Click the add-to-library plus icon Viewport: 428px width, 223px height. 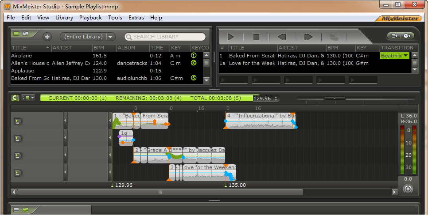47,37
